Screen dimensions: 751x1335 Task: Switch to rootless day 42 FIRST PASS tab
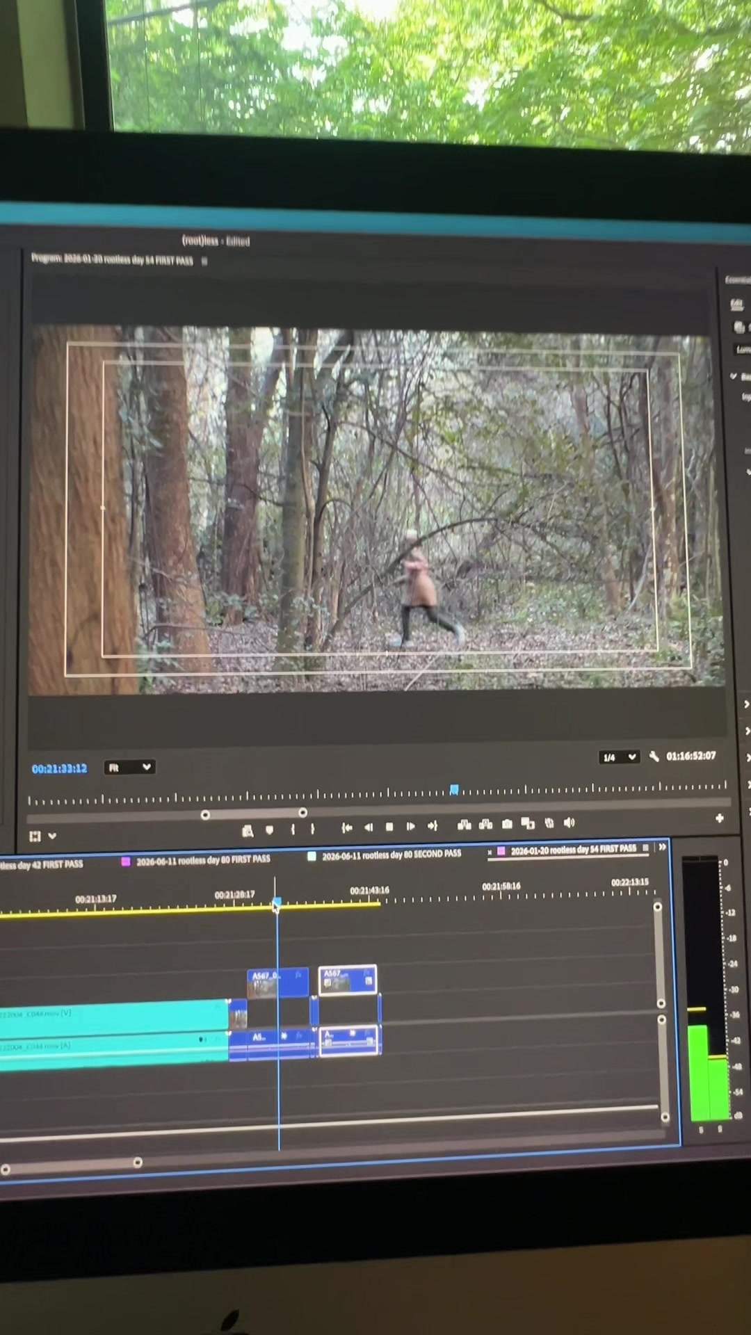42,865
